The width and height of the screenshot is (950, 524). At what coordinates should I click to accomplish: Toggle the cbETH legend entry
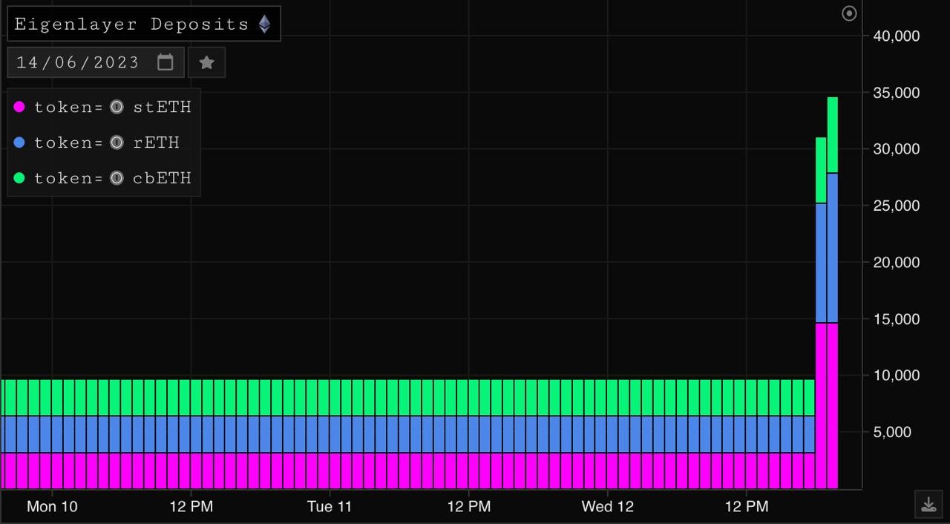point(103,178)
